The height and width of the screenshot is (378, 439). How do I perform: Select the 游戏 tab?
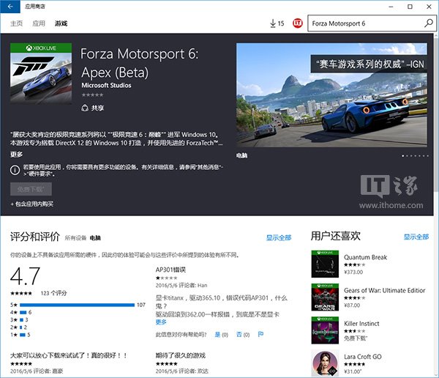(x=61, y=23)
